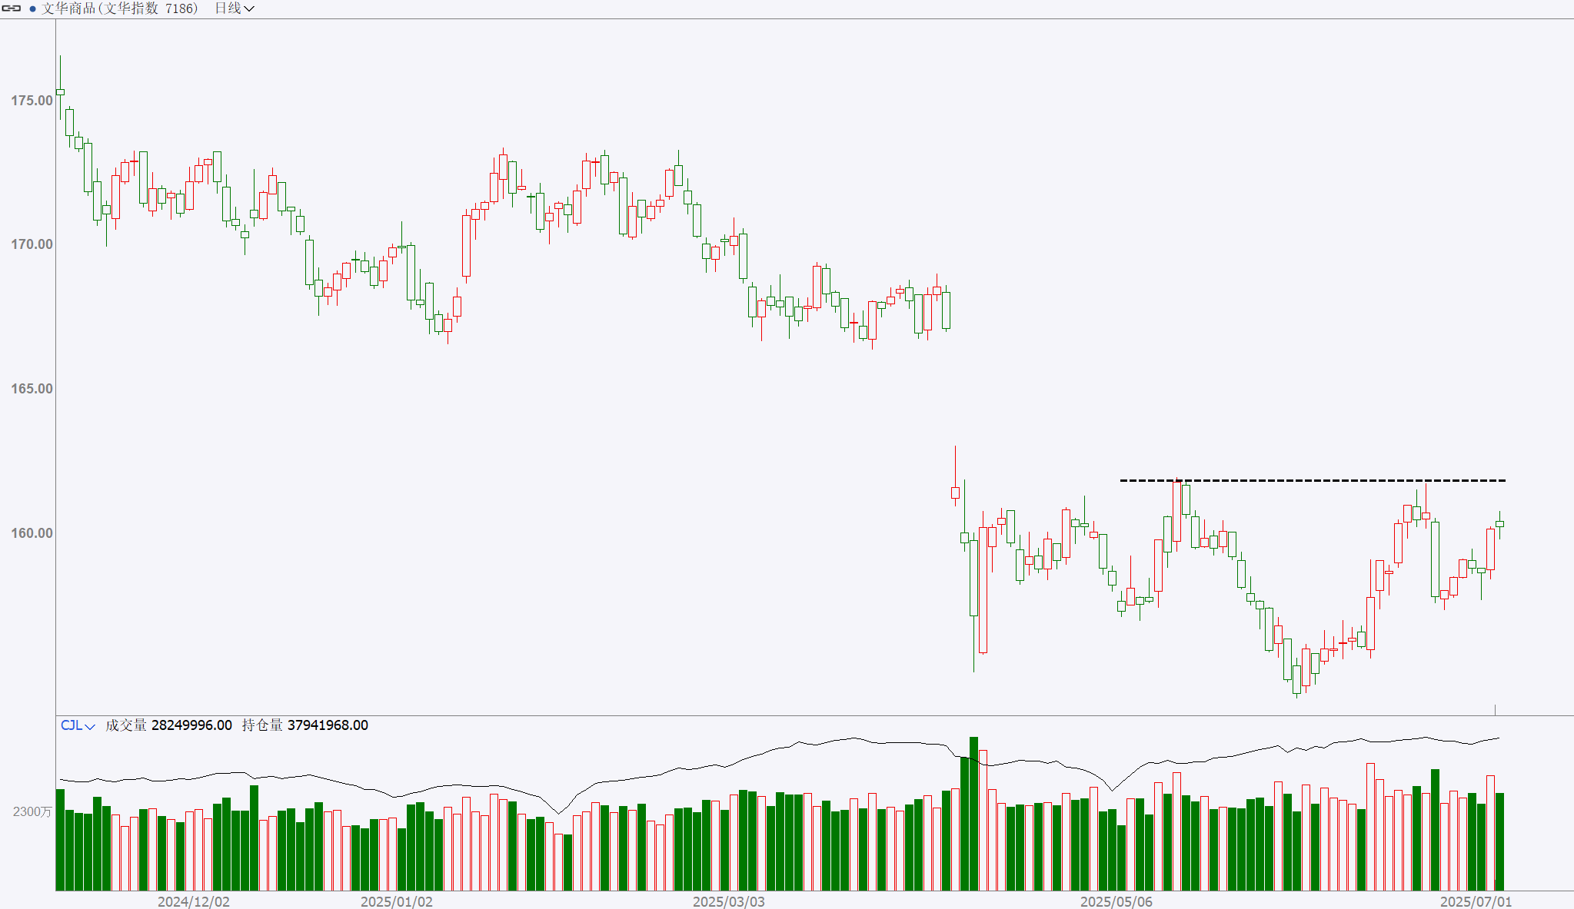The width and height of the screenshot is (1574, 909).
Task: Open the CJL indicator dropdown
Action: [x=78, y=725]
